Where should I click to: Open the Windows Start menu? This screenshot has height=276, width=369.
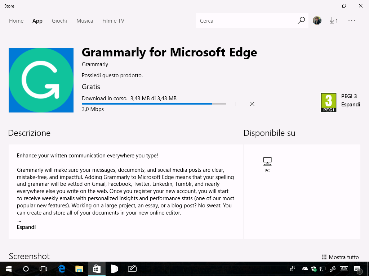(9, 269)
